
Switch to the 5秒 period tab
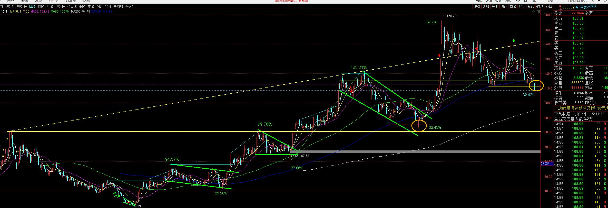(99, 6)
